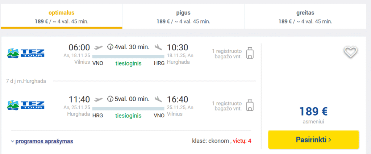This screenshot has width=371, height=154.
Task: Click the outbound flight TEZ Tour logo
Action: point(26,53)
